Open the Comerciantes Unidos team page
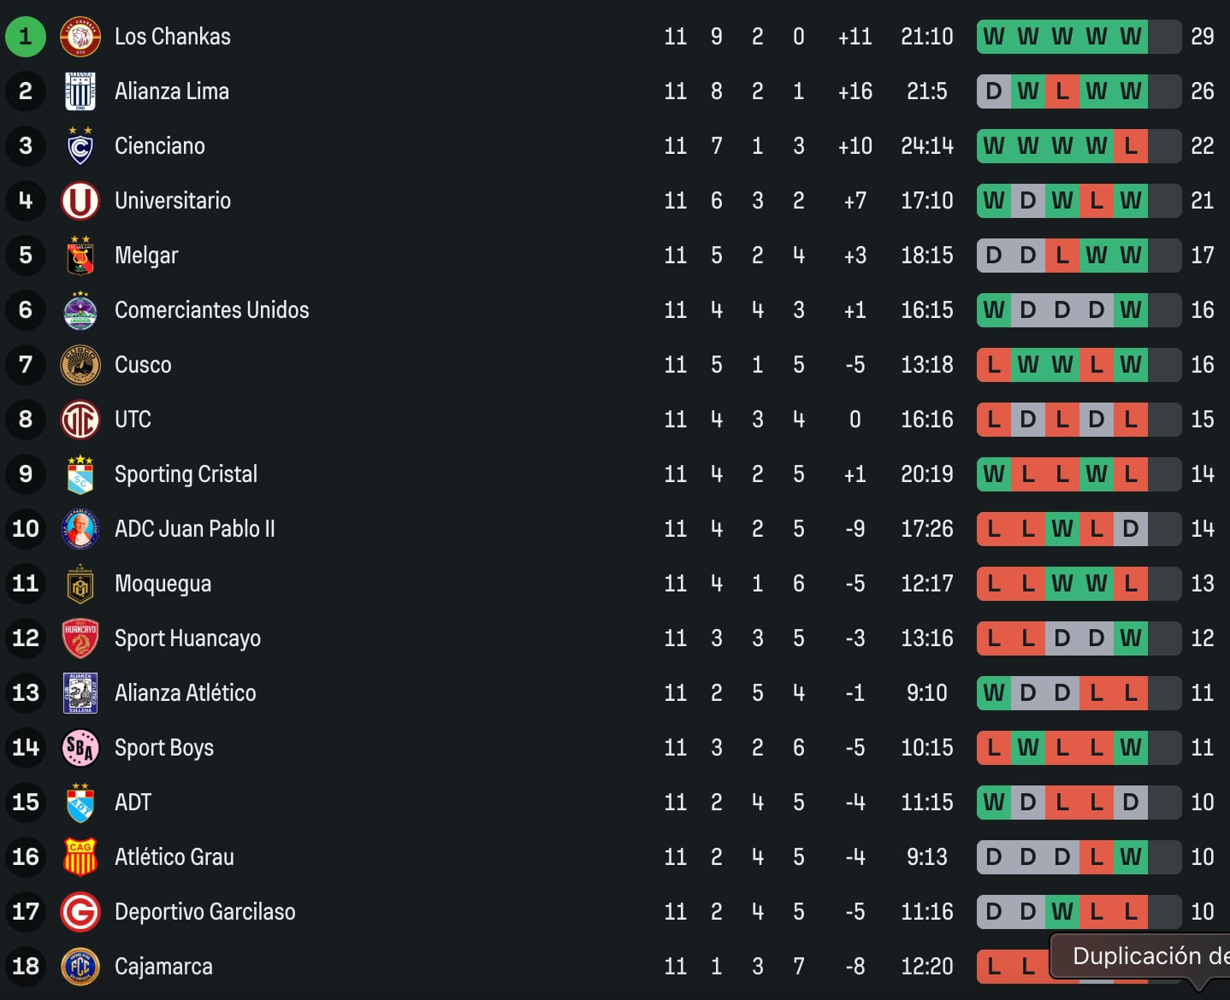Viewport: 1230px width, 1000px height. click(212, 309)
